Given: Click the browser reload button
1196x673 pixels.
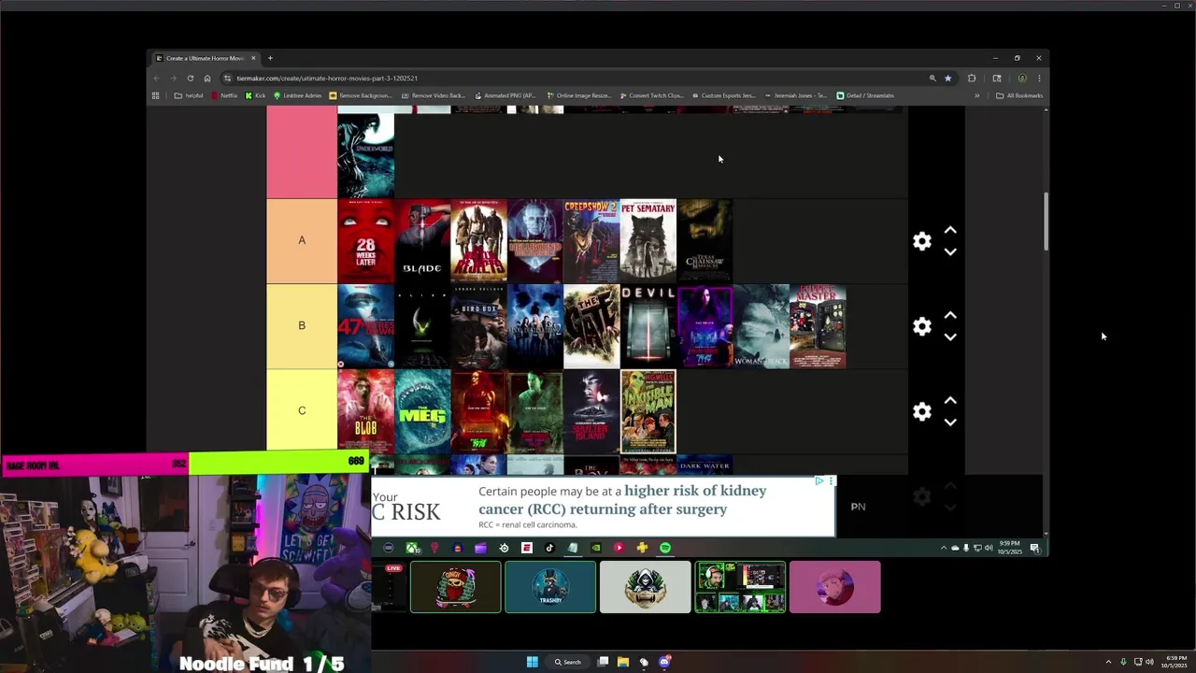Looking at the screenshot, I should [x=191, y=79].
